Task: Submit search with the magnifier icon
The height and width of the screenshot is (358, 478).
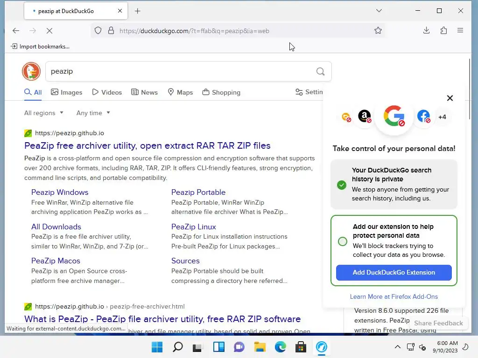Action: tap(320, 71)
